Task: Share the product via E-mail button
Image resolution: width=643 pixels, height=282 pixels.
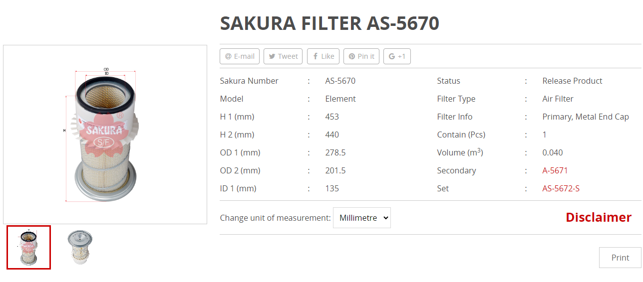Action: [240, 56]
